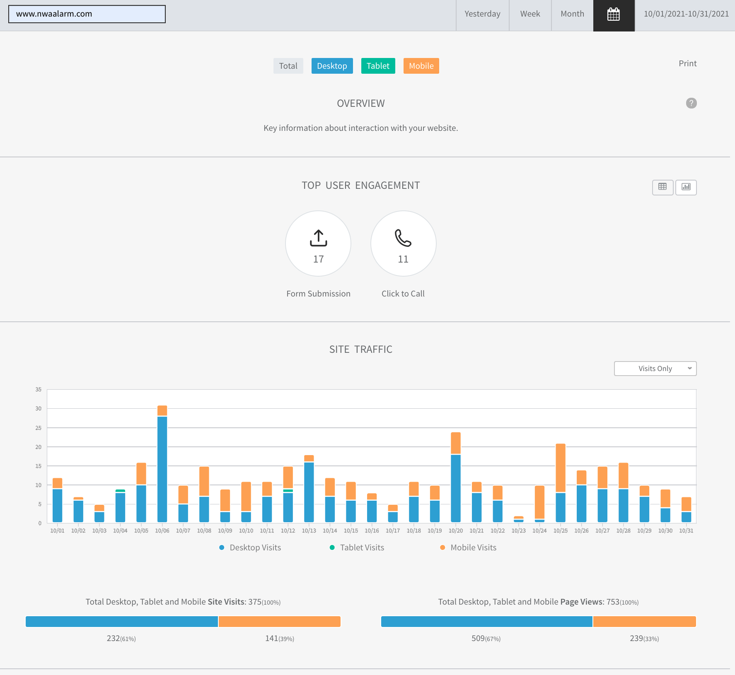Open the calendar date picker icon
This screenshot has width=735, height=675.
click(614, 15)
